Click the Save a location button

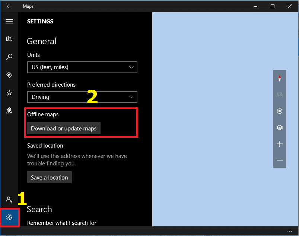pyautogui.click(x=50, y=177)
